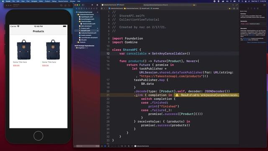The width and height of the screenshot is (268, 151).
Task: Click the project breadcrumb in the jump bar
Action: (116, 8)
